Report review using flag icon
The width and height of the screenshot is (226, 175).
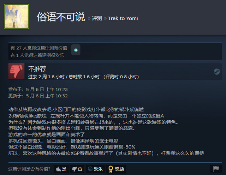coord(216,169)
